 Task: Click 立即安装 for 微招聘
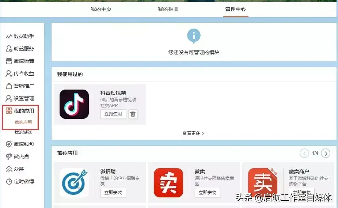pyautogui.click(x=113, y=193)
